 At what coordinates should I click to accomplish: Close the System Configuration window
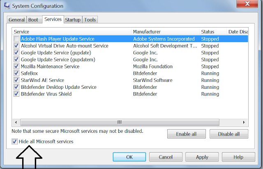247,4
